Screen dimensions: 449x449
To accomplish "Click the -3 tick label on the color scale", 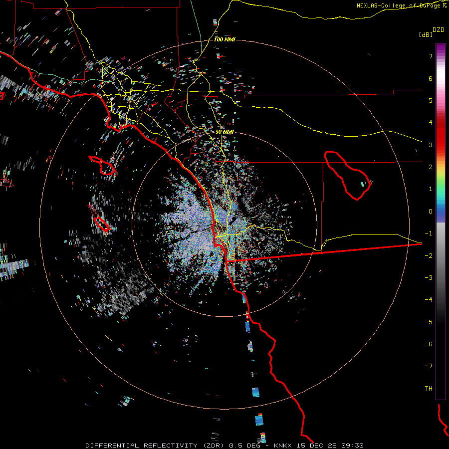I will 429,278.
